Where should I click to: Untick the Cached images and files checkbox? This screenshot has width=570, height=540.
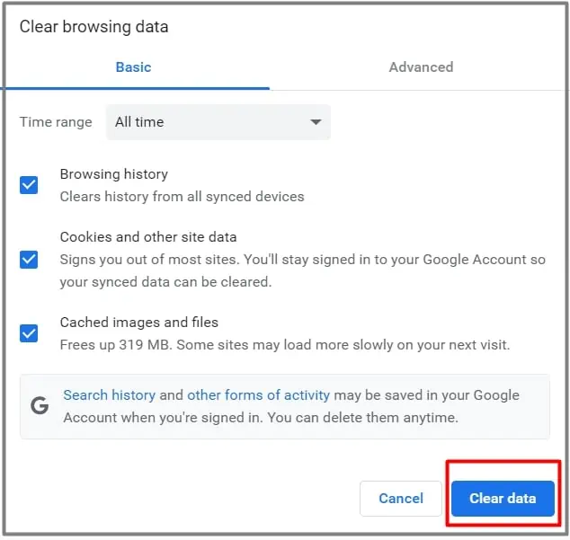[x=29, y=333]
